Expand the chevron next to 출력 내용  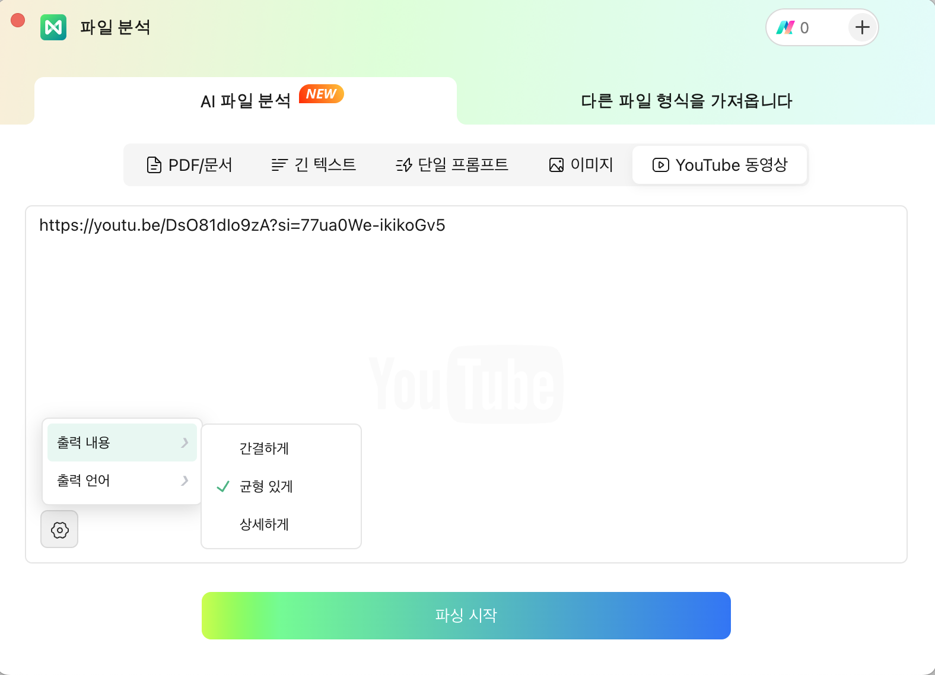click(x=185, y=442)
